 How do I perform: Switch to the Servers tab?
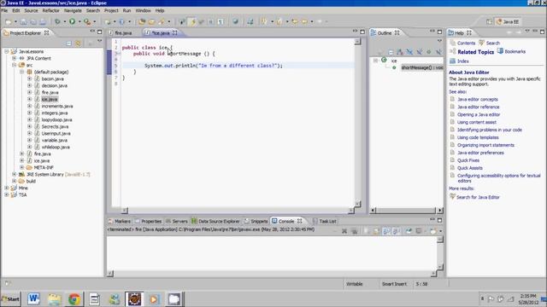coord(177,221)
